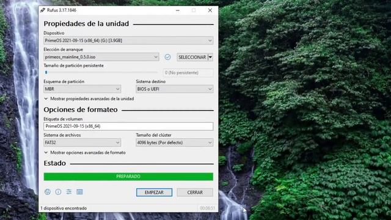
Task: Click the 'Opciones de formateo' heading
Action: tap(81, 109)
